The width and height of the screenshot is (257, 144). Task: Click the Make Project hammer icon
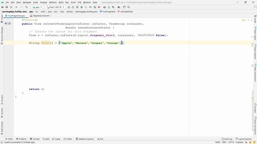pos(27,7)
